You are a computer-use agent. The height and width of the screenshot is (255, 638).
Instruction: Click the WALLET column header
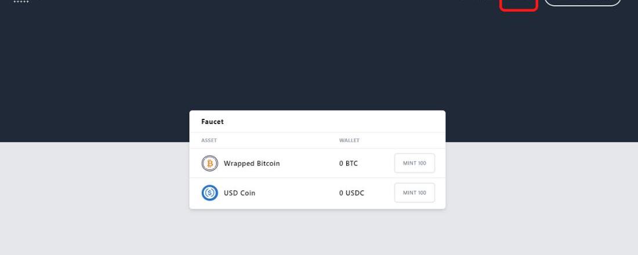point(349,140)
